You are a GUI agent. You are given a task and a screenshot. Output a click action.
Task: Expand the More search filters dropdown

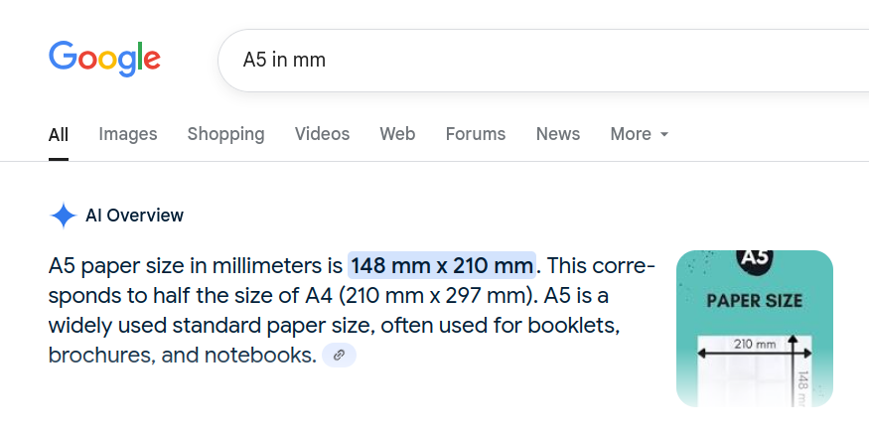(x=640, y=134)
